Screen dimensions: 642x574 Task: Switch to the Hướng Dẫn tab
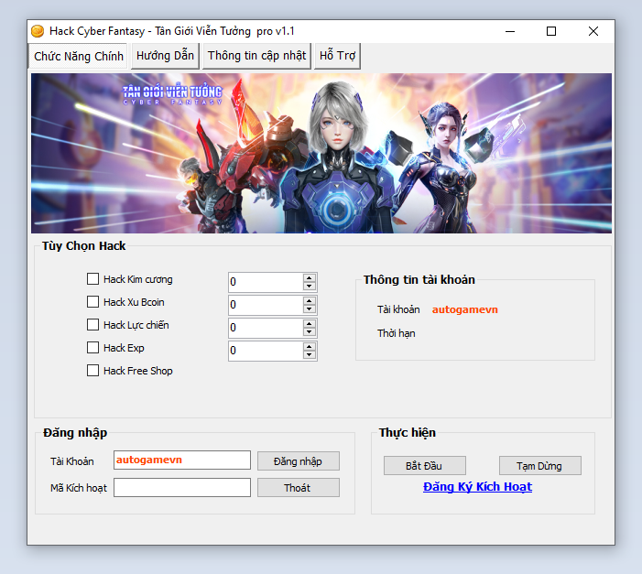click(x=165, y=56)
